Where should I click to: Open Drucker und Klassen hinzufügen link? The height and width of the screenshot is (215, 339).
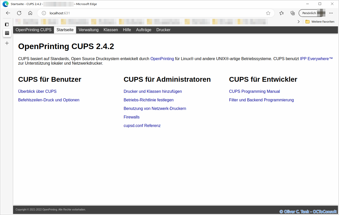(x=153, y=92)
